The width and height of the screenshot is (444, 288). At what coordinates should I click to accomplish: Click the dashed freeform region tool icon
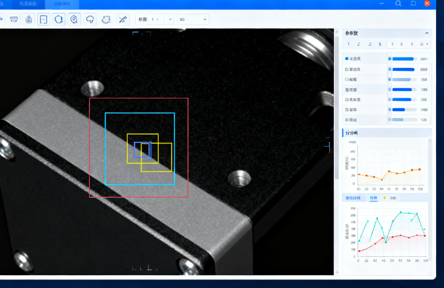[x=106, y=20]
